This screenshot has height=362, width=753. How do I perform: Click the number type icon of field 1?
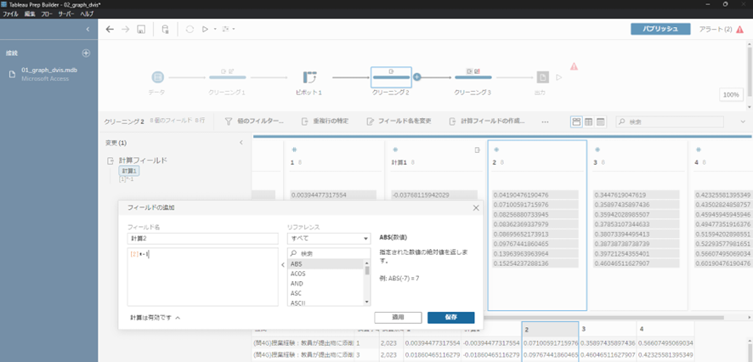294,150
